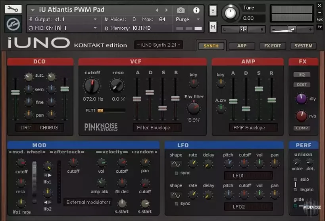Image resolution: width=325 pixels, height=221 pixels.
Task: Switch to the SYSTEM tab
Action: coord(303,46)
